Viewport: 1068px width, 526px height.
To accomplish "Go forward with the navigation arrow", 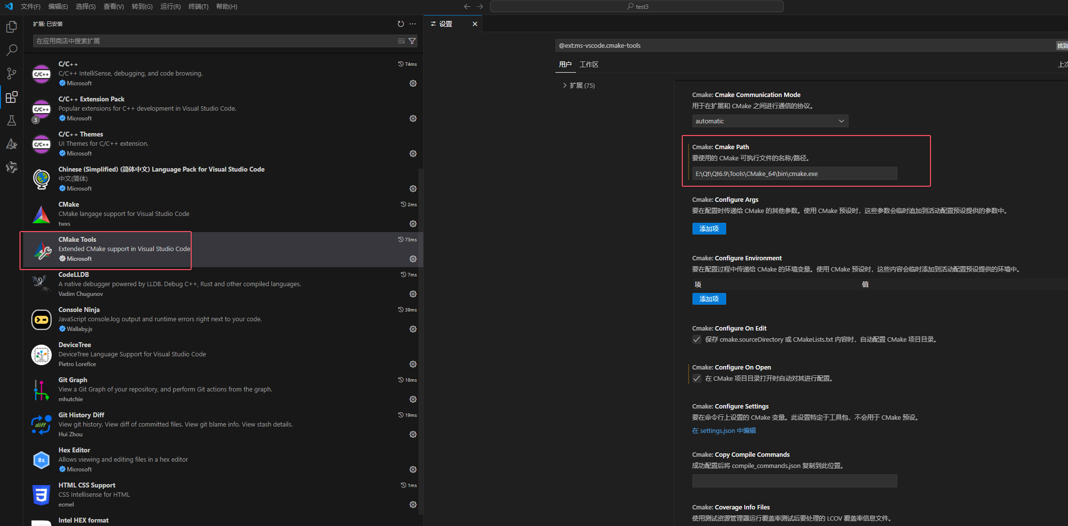I will [480, 6].
